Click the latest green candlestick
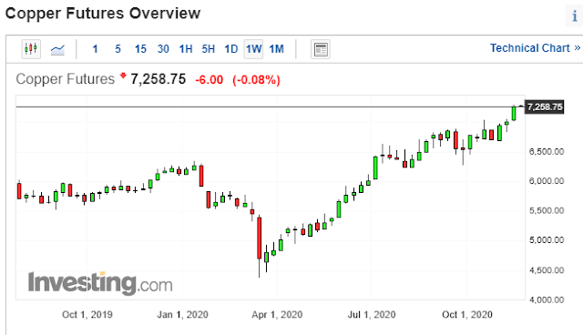 pos(514,113)
